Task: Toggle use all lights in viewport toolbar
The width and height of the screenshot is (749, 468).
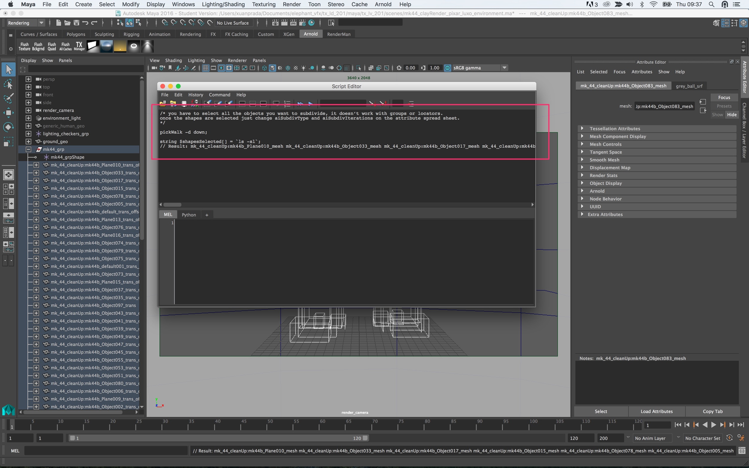Action: point(303,68)
